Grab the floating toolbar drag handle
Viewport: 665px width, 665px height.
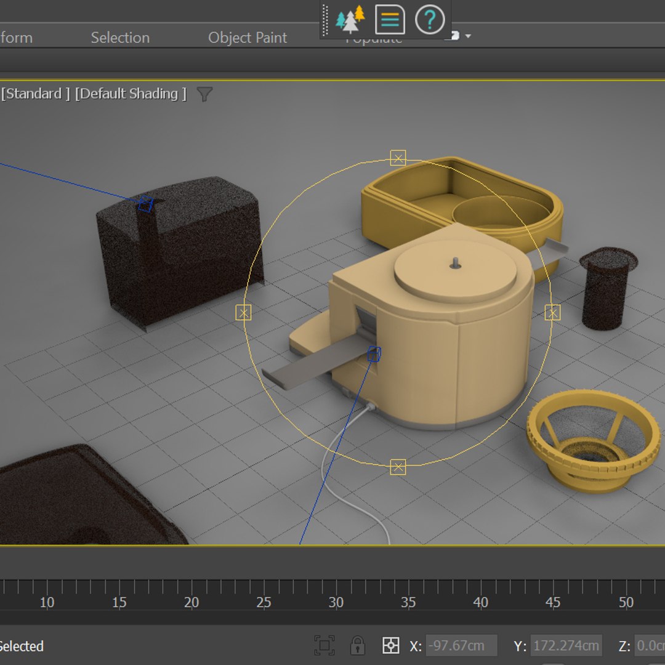point(325,20)
